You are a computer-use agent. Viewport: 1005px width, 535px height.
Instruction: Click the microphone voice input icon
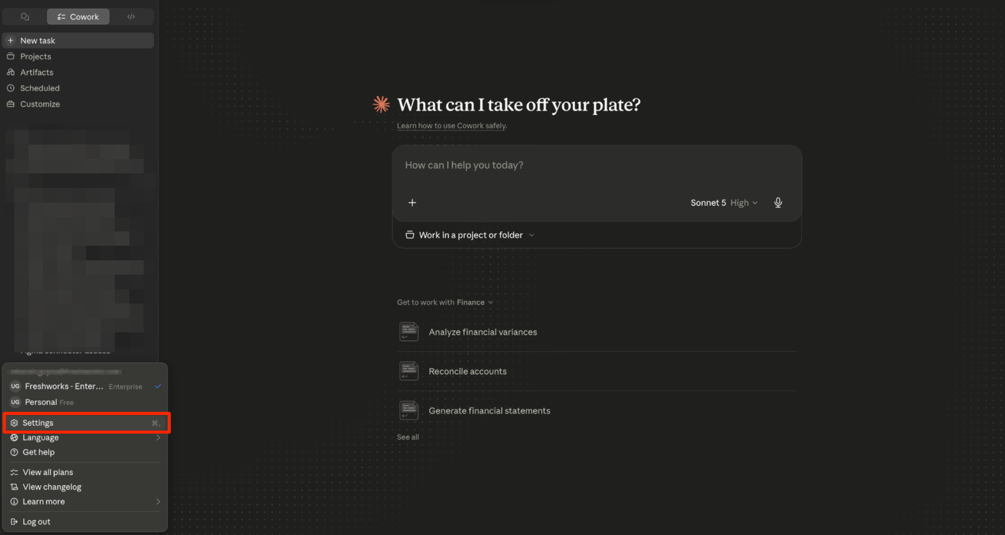[x=778, y=203]
